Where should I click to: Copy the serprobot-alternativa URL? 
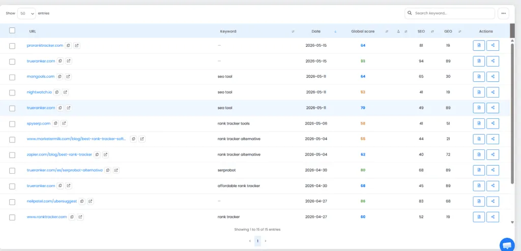(108, 170)
